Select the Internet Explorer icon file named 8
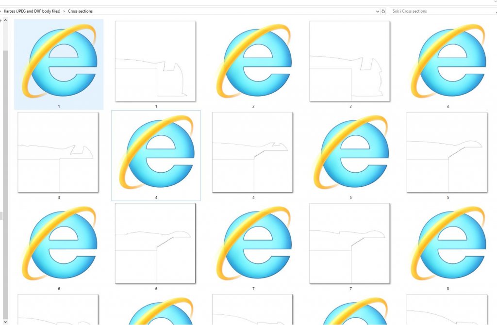Image resolution: width=497 pixels, height=325 pixels. coord(448,244)
